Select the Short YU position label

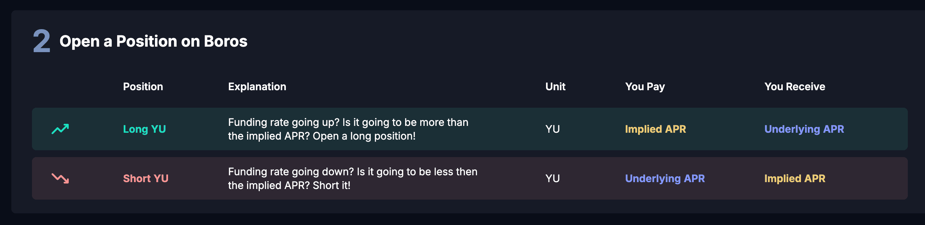(145, 178)
